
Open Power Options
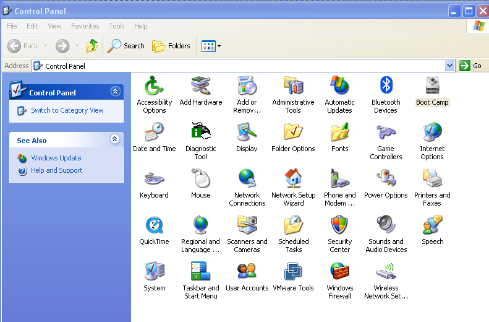tap(386, 179)
